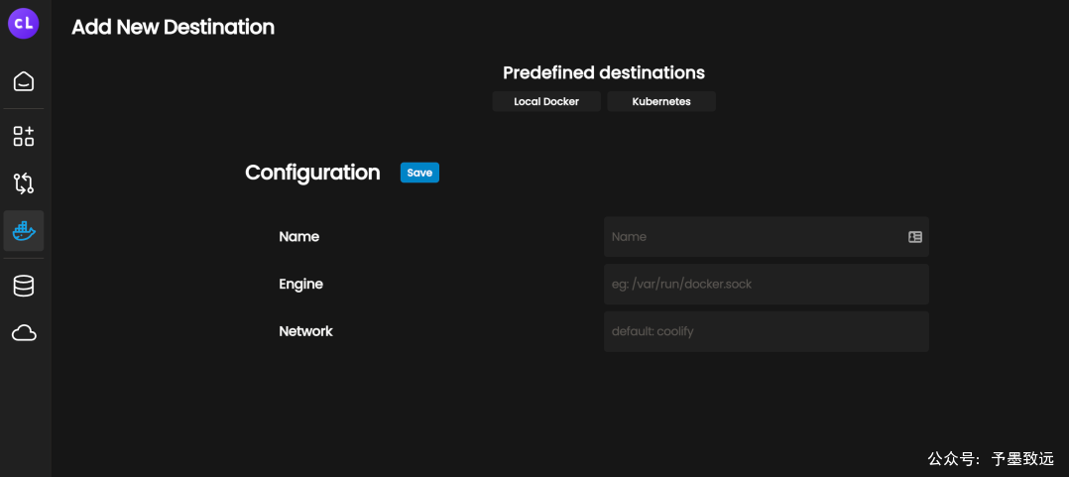Save the destination configuration
Image resolution: width=1069 pixels, height=477 pixels.
pyautogui.click(x=420, y=173)
